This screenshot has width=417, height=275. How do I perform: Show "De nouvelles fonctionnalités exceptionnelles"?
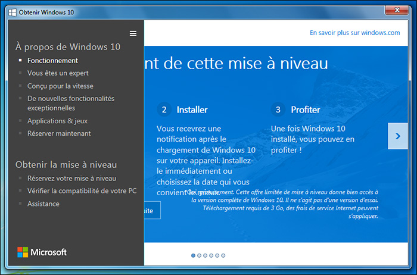click(x=70, y=103)
